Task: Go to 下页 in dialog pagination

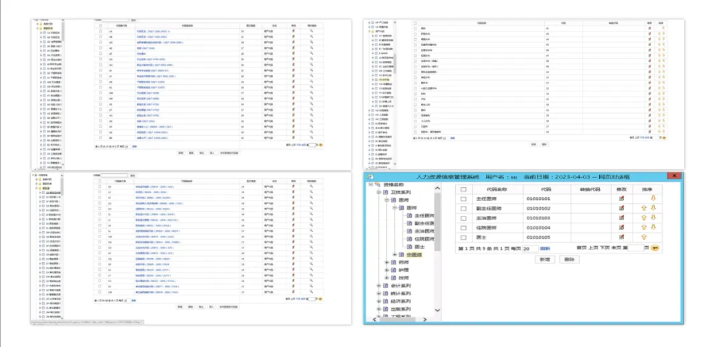Action: point(604,248)
